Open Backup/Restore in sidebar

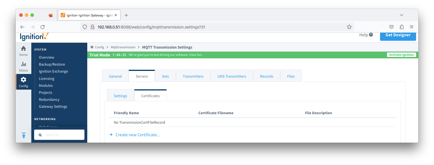52,64
